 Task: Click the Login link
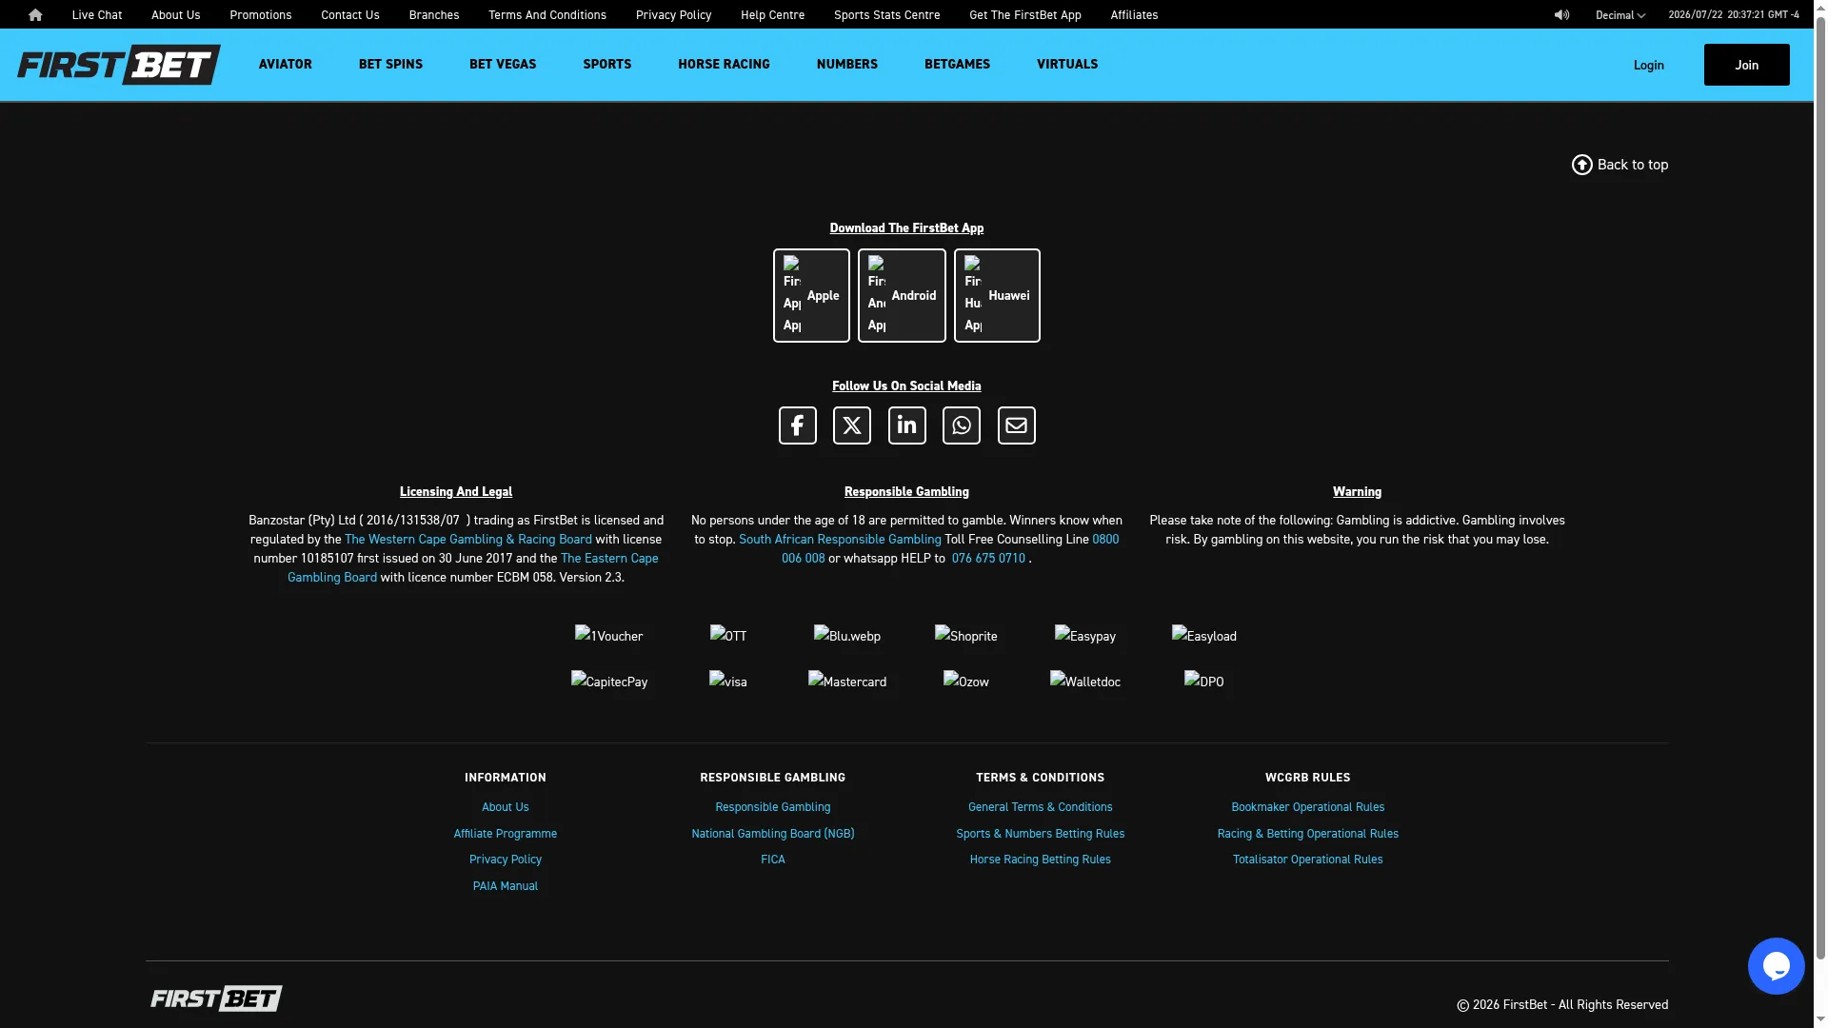coord(1649,66)
